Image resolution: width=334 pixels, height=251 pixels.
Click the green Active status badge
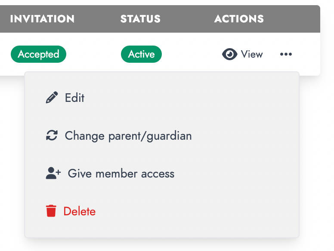coord(142,54)
